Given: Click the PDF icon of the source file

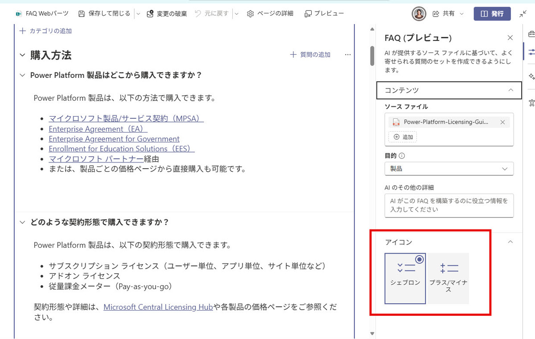Looking at the screenshot, I should click(396, 122).
